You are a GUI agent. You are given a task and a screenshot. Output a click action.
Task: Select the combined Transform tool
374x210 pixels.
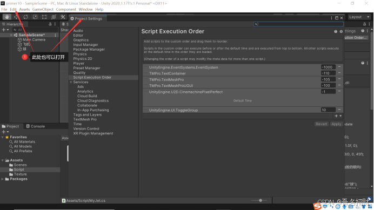click(x=54, y=17)
